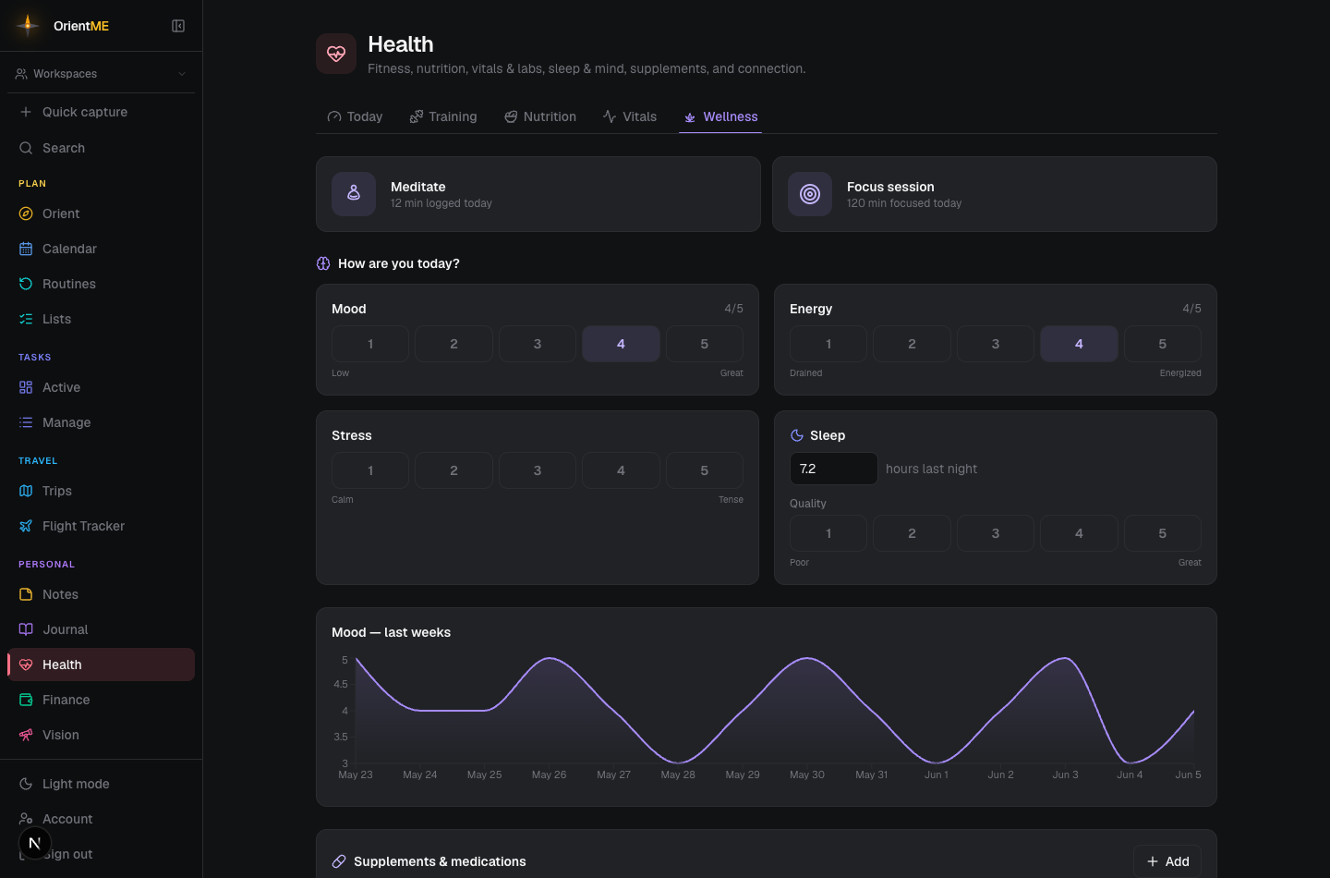The height and width of the screenshot is (878, 1330).
Task: Click the Meditate icon tile
Action: [x=354, y=194]
